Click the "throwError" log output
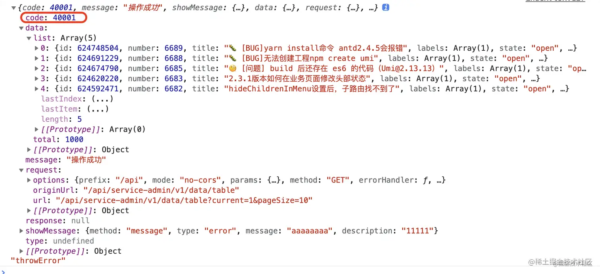Viewport: 600px width, 274px height. (38, 261)
